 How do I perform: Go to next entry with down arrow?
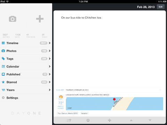[x=150, y=120]
